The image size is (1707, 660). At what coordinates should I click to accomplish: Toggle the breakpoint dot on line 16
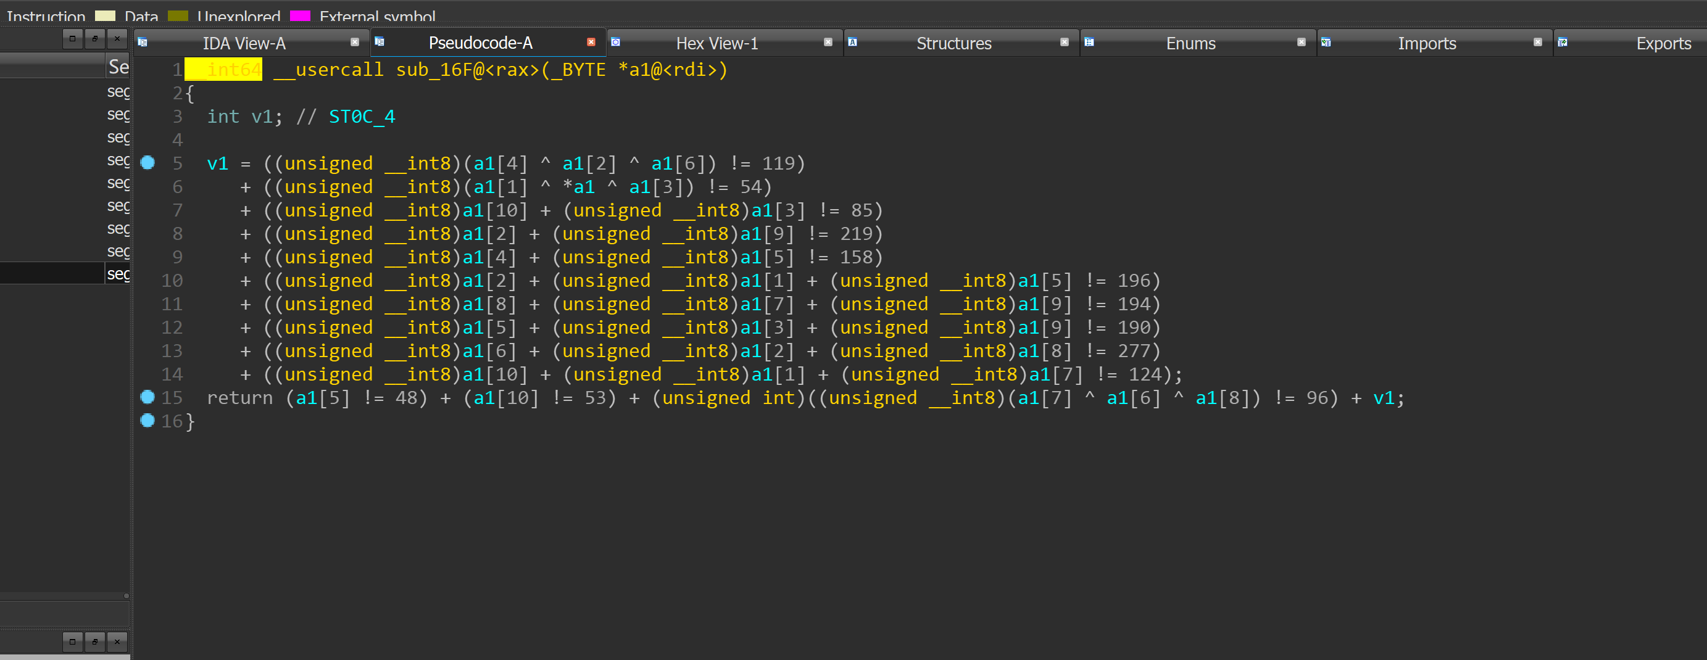pos(147,420)
